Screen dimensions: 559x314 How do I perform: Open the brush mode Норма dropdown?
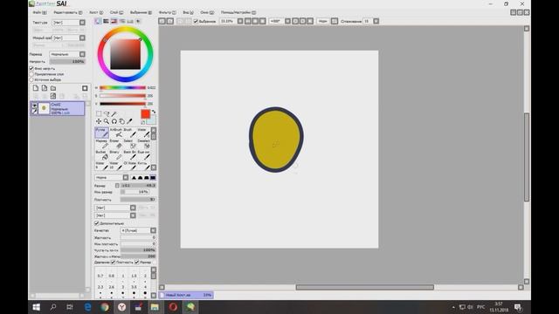(112, 177)
